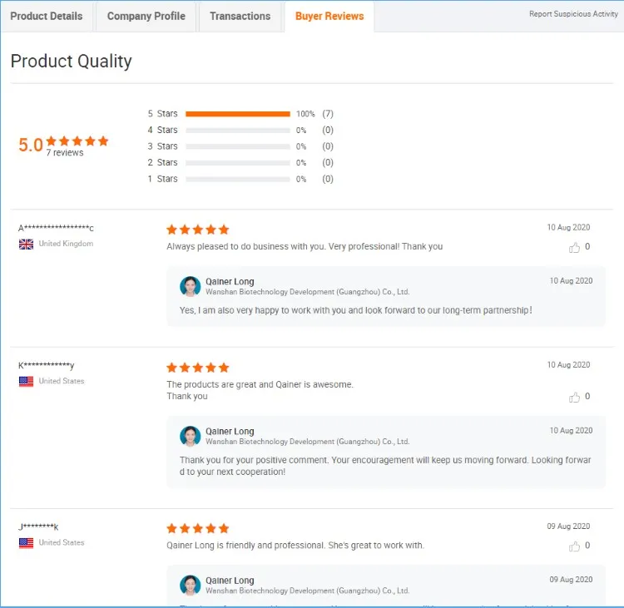This screenshot has width=624, height=608.
Task: Select the 1 Stars rating row
Action: [238, 179]
